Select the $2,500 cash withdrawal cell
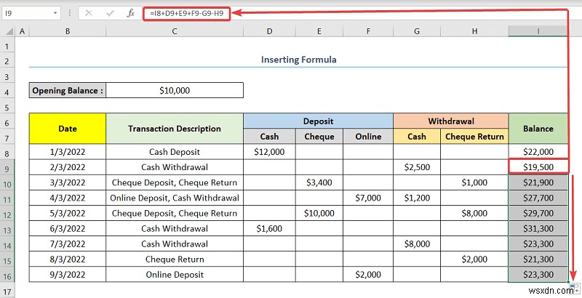Viewport: 582px width, 298px height. tap(417, 167)
